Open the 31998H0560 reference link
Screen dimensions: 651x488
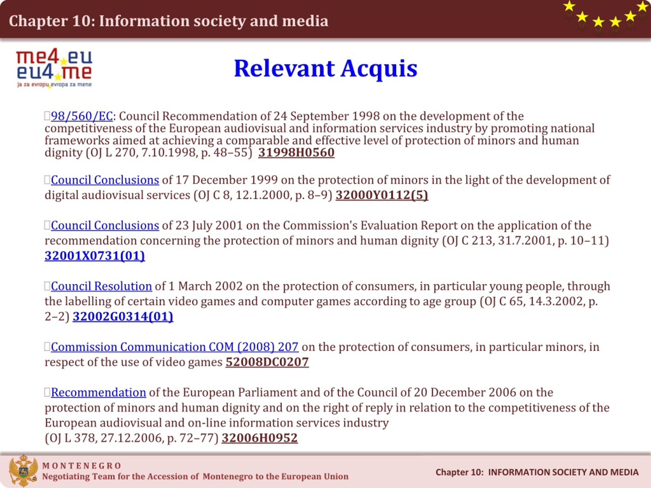[x=296, y=152]
